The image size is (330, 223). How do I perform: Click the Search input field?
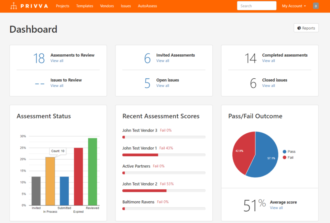tap(256, 5)
